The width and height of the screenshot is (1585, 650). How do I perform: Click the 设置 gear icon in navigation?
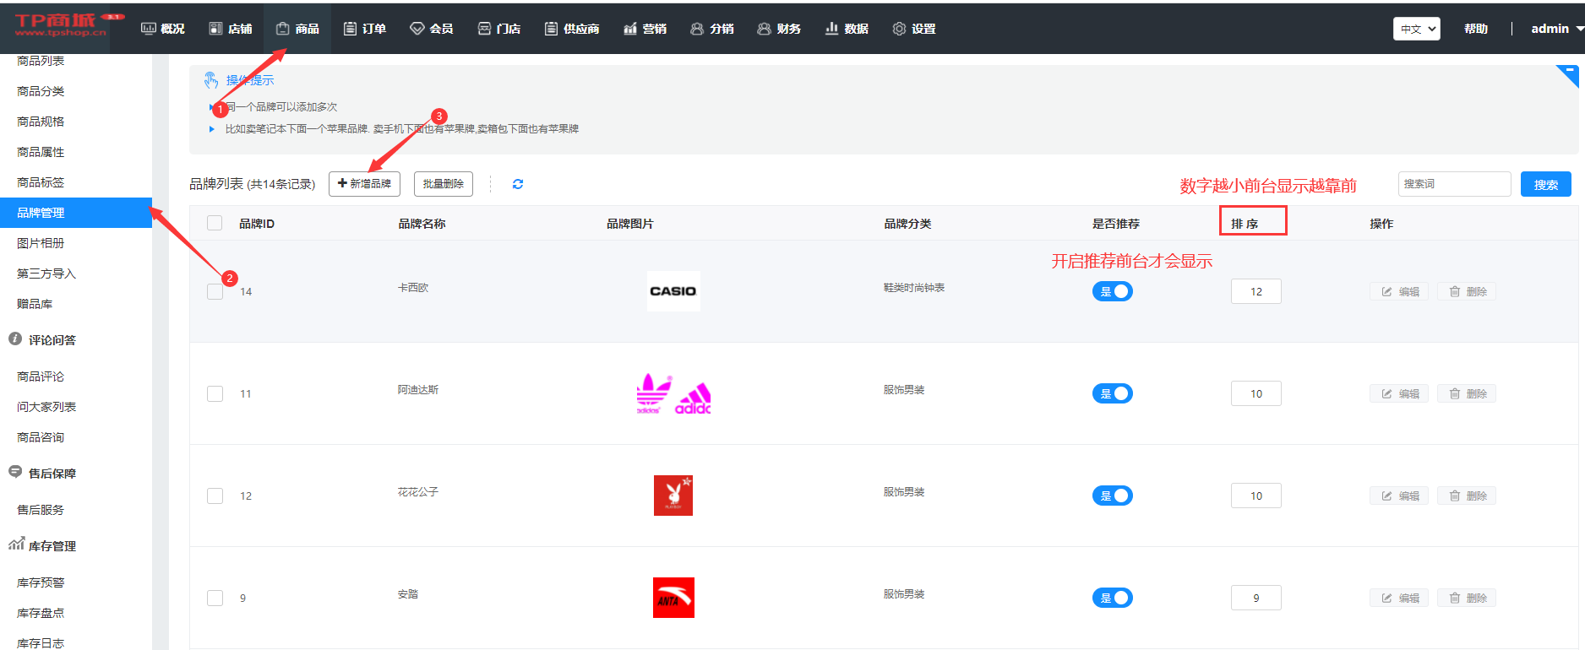[x=899, y=29]
